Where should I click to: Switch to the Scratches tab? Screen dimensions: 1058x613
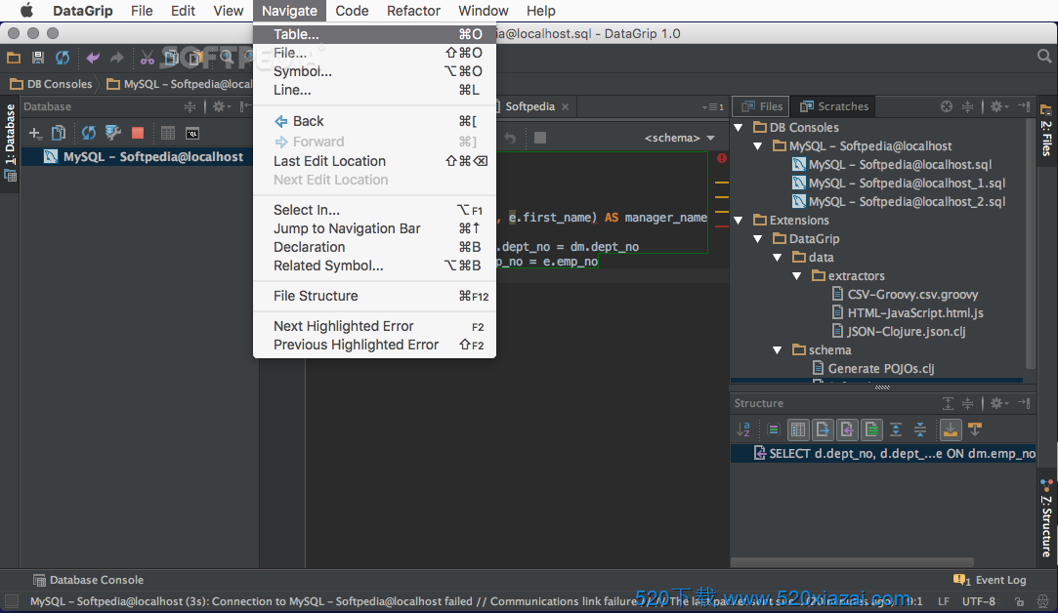pos(834,106)
